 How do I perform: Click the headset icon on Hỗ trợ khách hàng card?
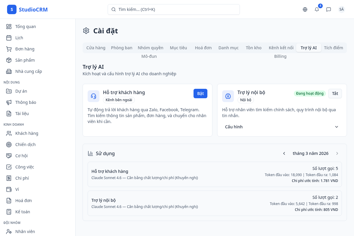tap(94, 96)
